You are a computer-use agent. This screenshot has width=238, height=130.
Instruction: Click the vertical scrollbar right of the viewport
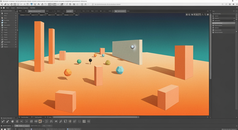[210, 47]
